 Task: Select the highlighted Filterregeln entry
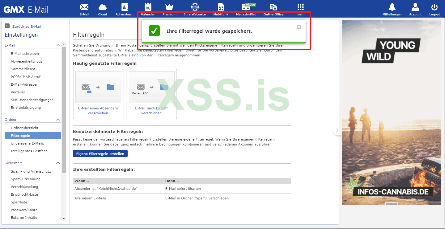pyautogui.click(x=33, y=136)
